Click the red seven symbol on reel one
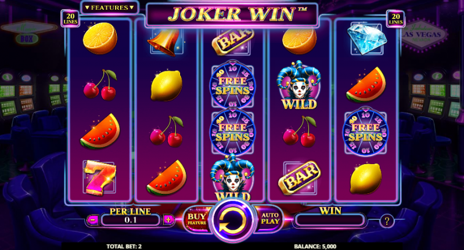Screen dimensions: 464x250 coord(99,178)
